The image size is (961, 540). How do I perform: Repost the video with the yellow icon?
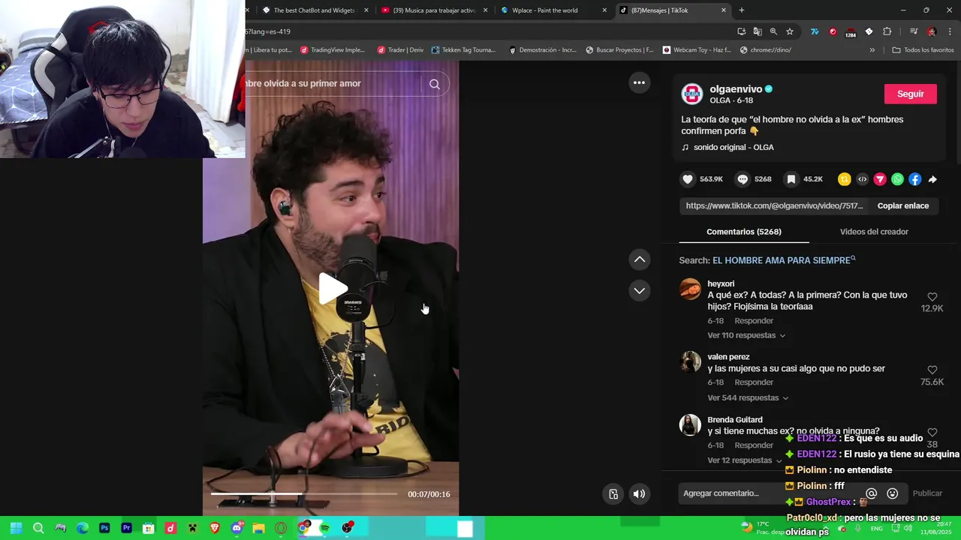pos(845,179)
